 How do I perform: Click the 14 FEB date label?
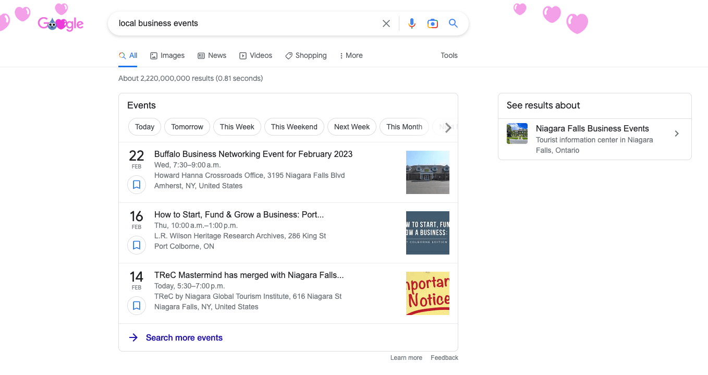click(x=137, y=280)
